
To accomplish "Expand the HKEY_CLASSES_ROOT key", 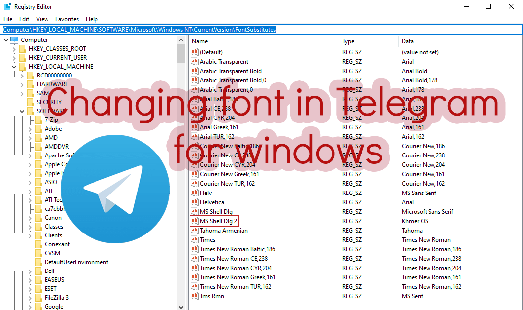I will click(x=14, y=49).
